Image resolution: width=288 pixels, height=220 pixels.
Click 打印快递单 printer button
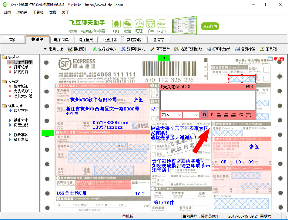coord(218,49)
